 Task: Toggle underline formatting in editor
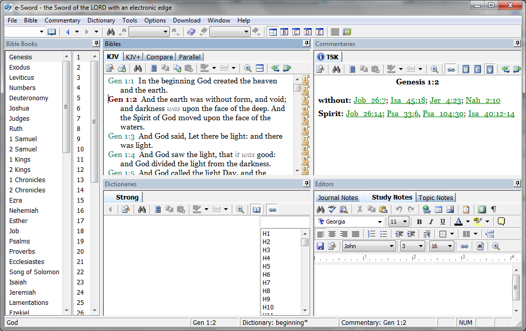tap(443, 222)
